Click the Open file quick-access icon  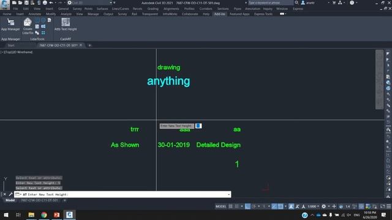pos(20,2)
